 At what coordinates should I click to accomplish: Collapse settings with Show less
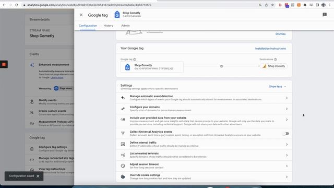(277, 87)
